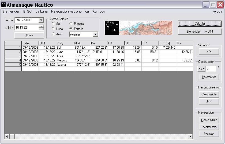Screen dimensions: 225x144
Task: Click the Parametros button
Action: click(x=209, y=77)
